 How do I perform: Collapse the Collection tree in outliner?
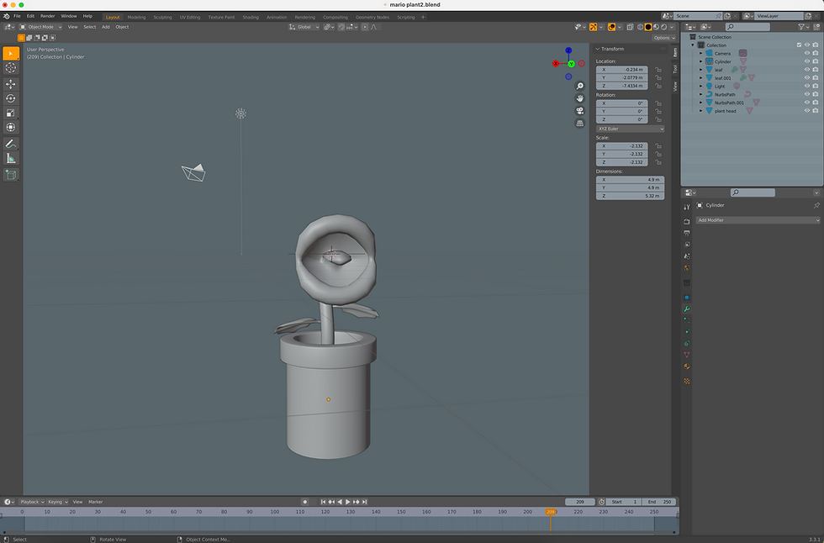click(x=693, y=45)
